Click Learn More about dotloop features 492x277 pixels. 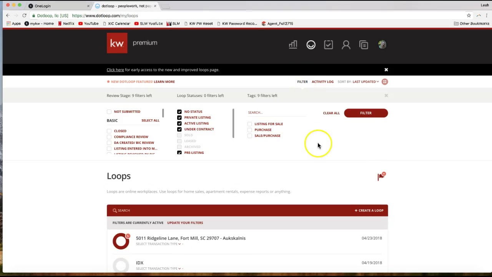tap(164, 82)
